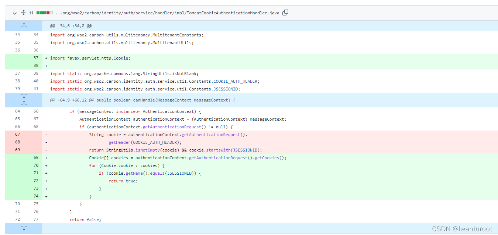Click new line number 72 beside 'return true;'
Viewport: 498px width, 235px height.
coord(36,181)
